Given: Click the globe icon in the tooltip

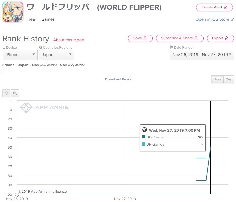Looking at the screenshot, I should coord(144,130).
